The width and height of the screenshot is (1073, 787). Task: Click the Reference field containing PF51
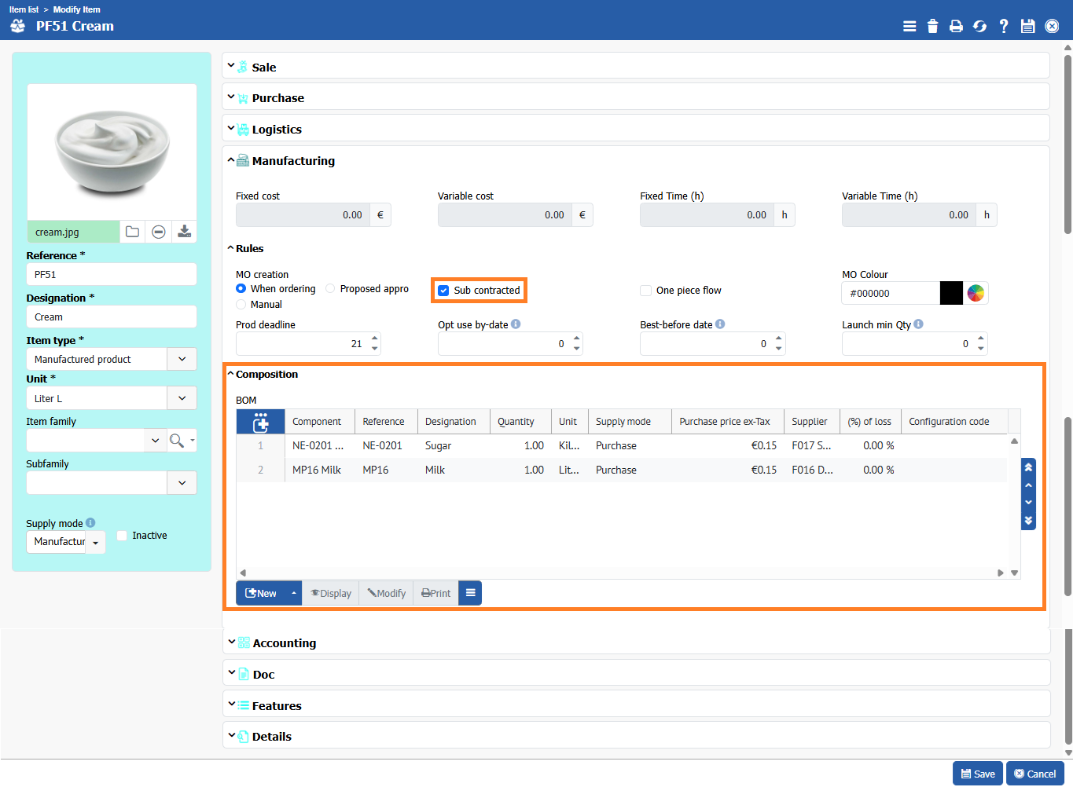coord(111,274)
